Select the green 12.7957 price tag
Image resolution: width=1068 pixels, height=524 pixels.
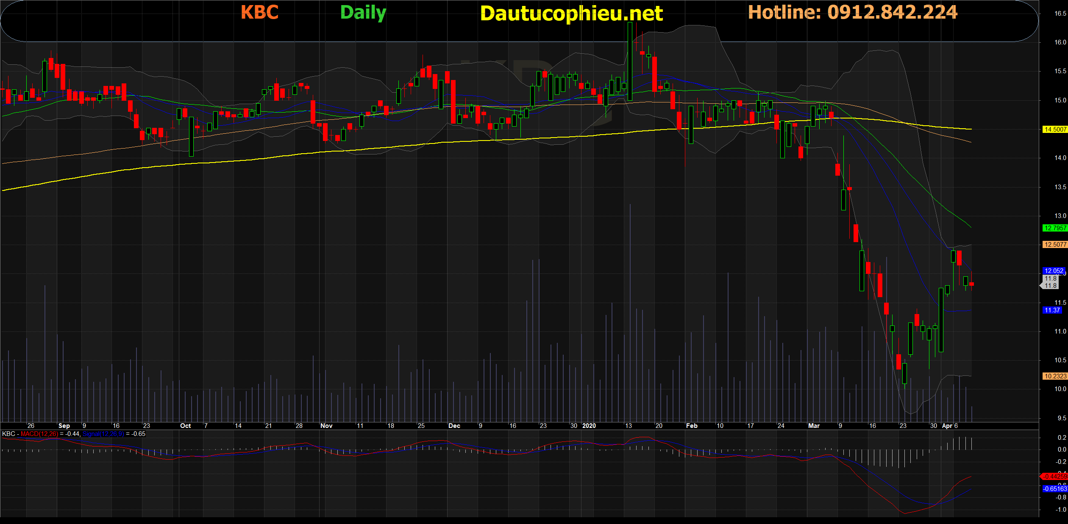pos(1054,228)
